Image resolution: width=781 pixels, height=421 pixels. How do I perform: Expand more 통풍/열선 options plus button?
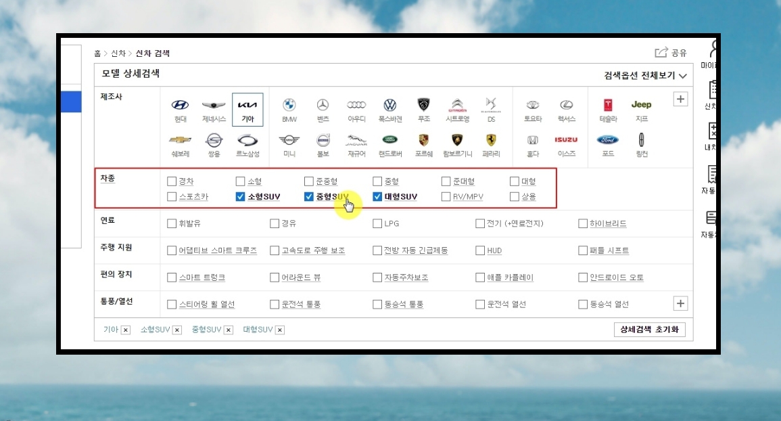680,303
